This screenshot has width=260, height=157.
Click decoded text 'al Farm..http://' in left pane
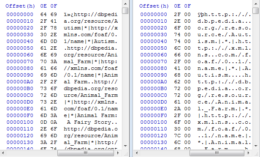tap(91, 82)
